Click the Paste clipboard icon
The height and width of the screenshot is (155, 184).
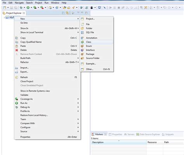click(x=17, y=46)
